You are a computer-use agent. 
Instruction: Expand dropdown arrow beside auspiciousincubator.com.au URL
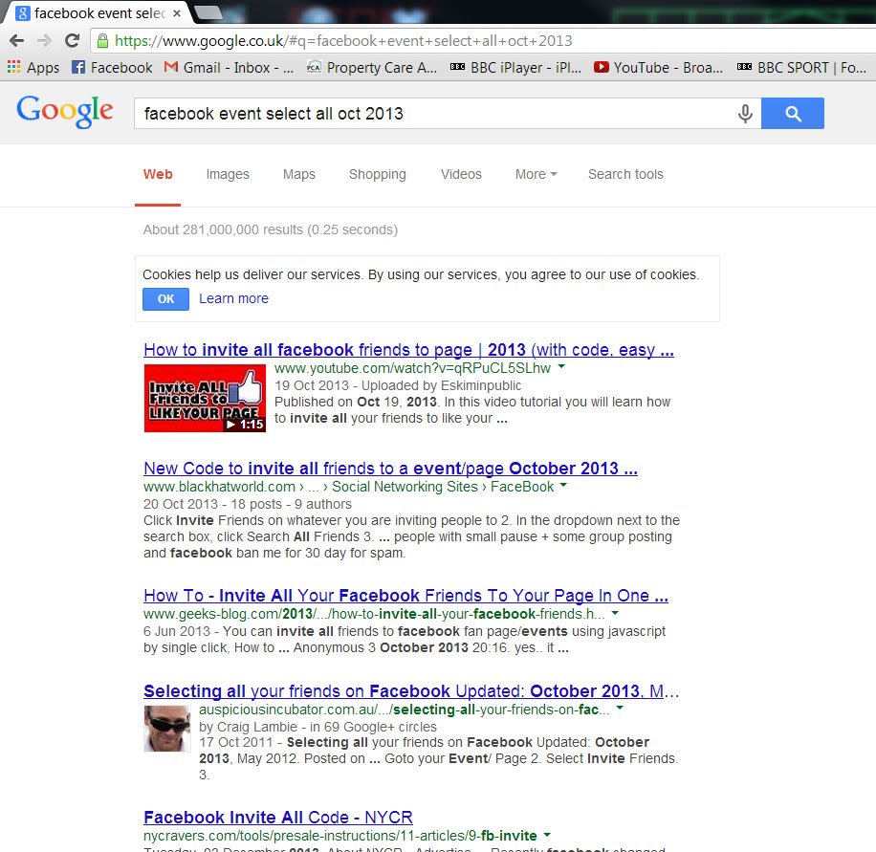[x=620, y=709]
